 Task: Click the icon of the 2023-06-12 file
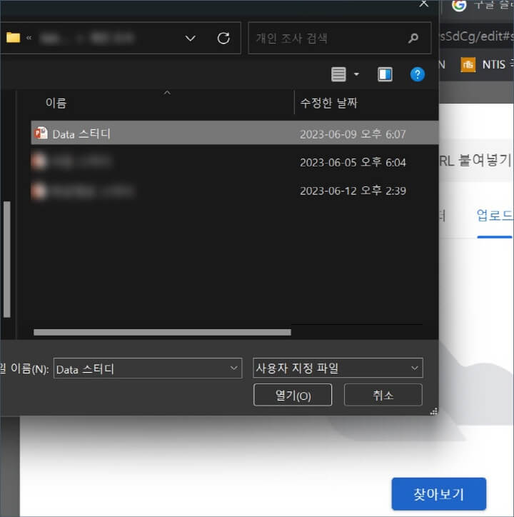click(x=39, y=191)
